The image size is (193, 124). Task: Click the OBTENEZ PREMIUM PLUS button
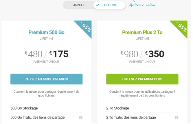click(x=142, y=79)
